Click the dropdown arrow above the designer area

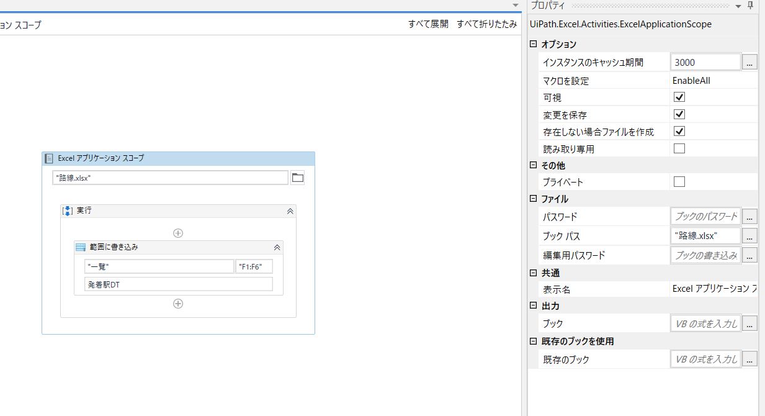[514, 5]
